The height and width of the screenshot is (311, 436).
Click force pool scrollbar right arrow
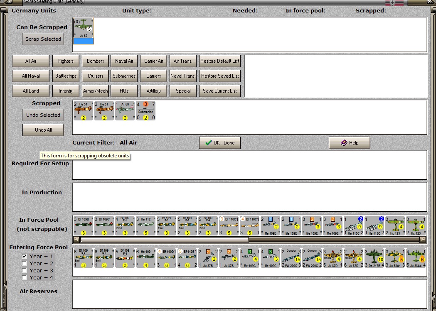[423, 240]
